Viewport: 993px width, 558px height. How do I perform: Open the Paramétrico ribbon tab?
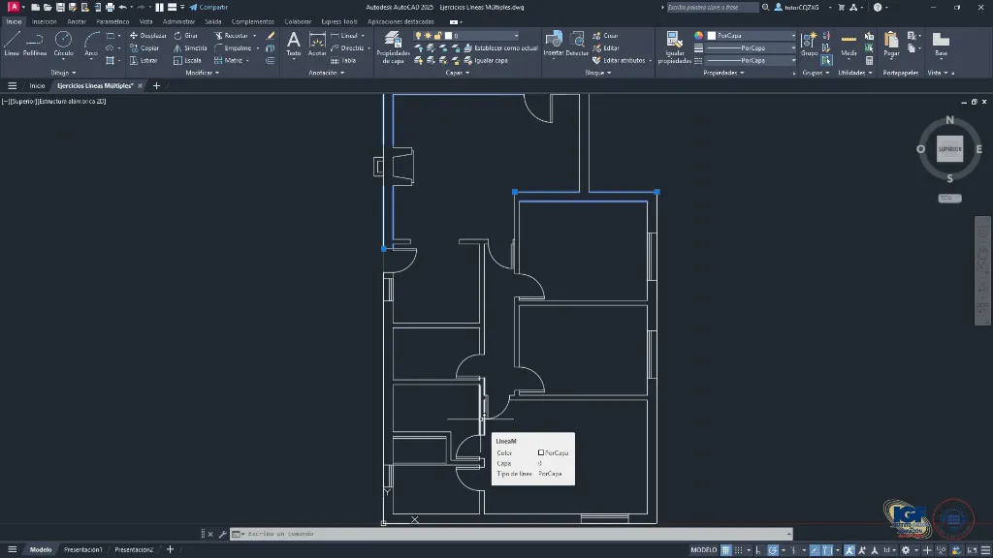(112, 21)
